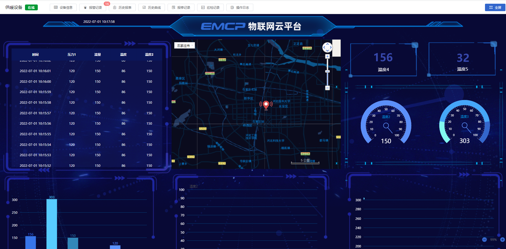The width and height of the screenshot is (506, 249).
Task: Pan the map right with right arrow
Action: click(331, 47)
